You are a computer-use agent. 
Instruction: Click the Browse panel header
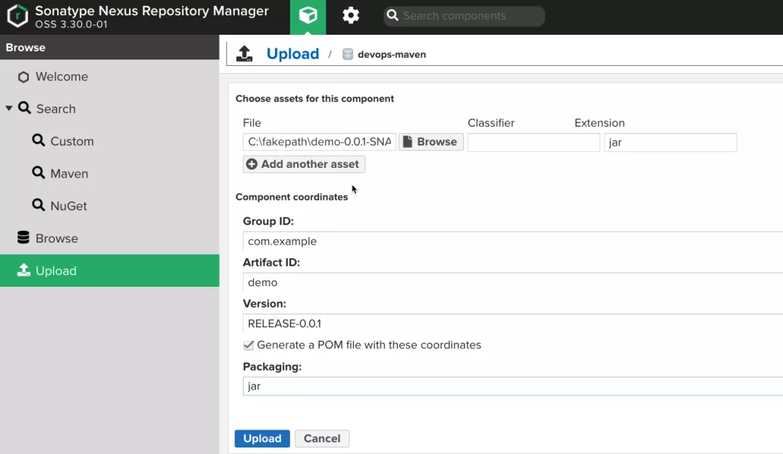[x=109, y=47]
